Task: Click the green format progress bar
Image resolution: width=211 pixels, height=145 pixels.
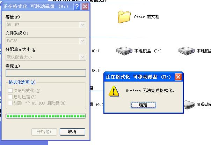Action: click(46, 116)
